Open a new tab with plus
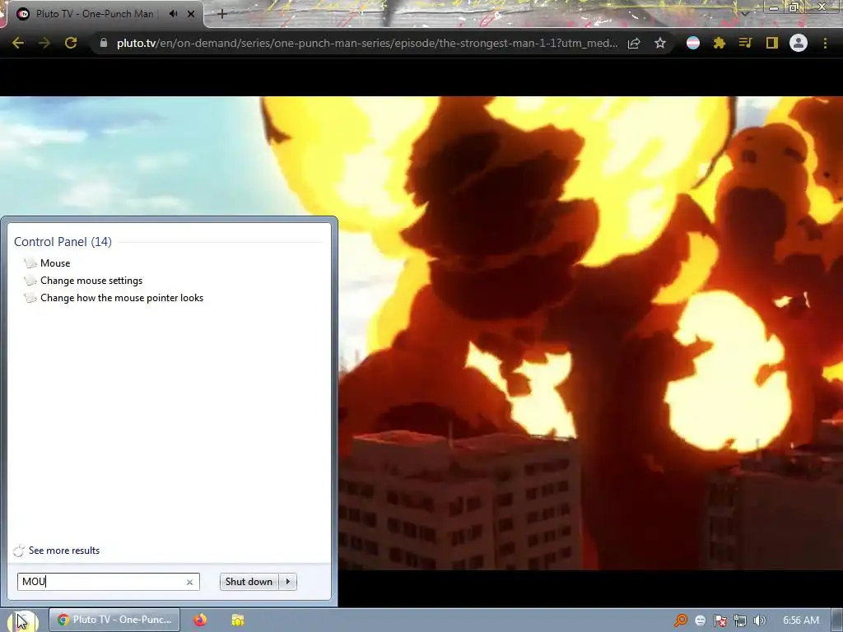The width and height of the screenshot is (843, 632). (222, 14)
